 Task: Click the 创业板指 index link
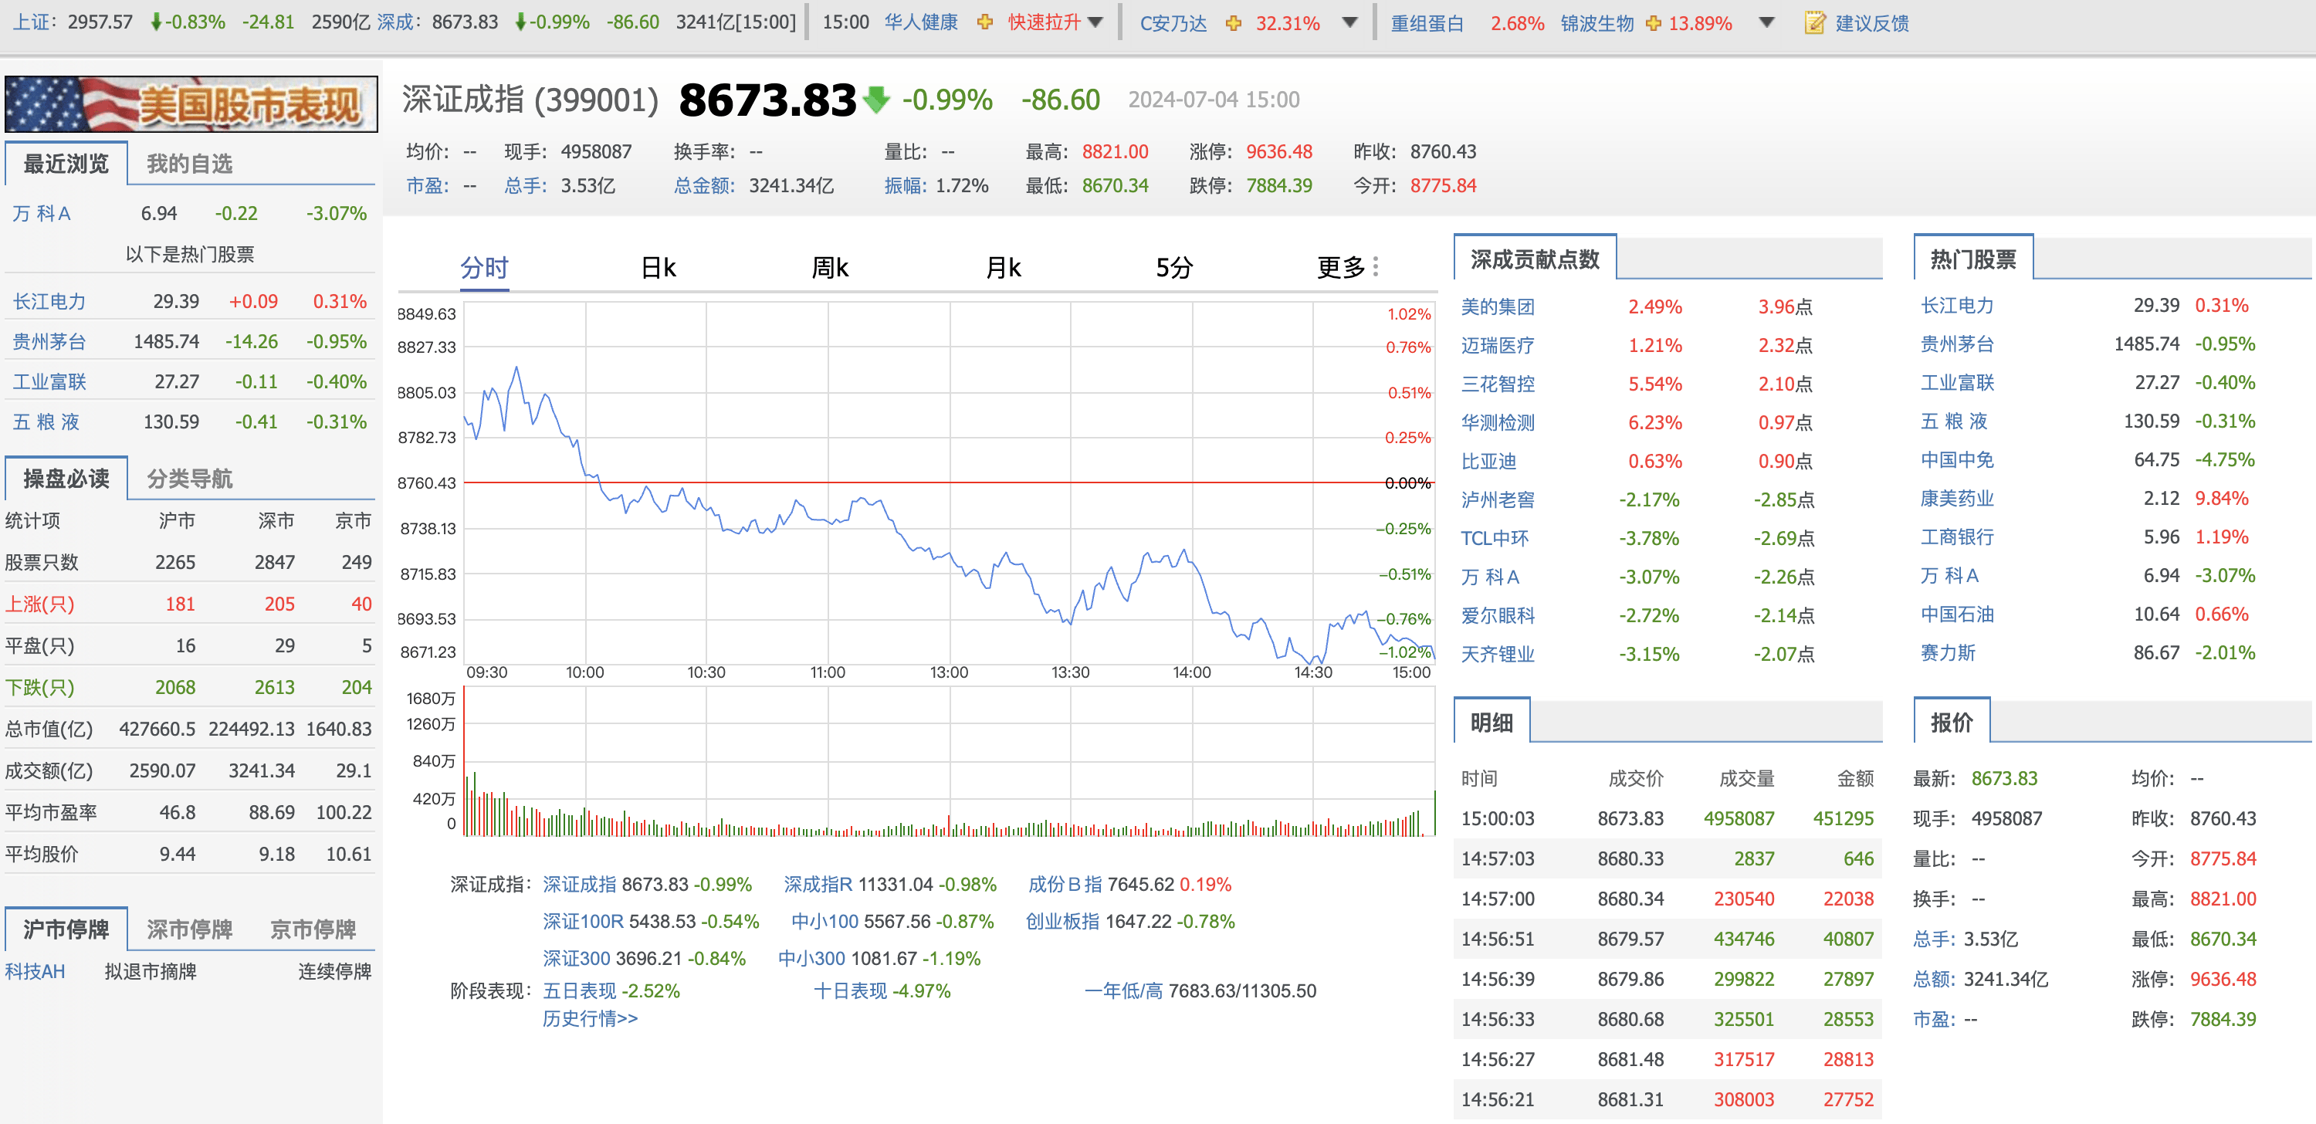pos(1061,922)
